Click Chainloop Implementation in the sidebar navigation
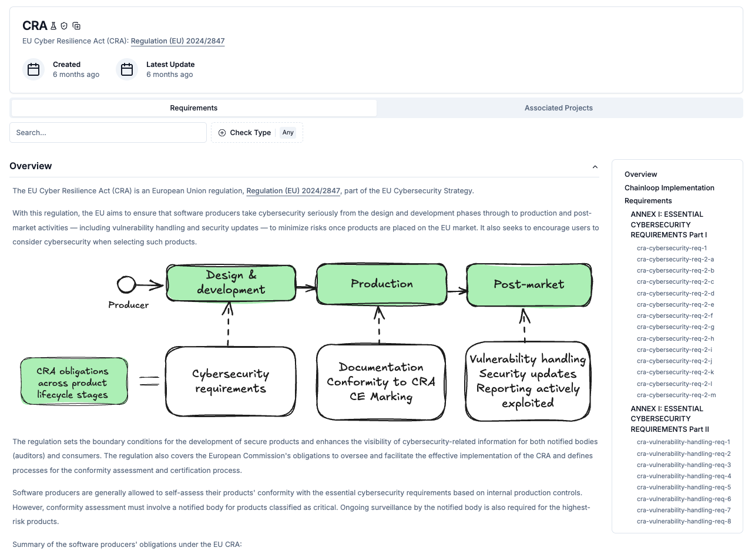The image size is (755, 554). coord(670,187)
